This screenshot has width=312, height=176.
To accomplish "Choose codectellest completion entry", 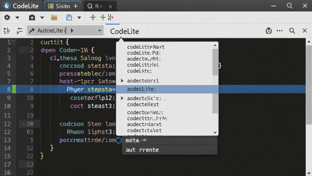I will click(x=143, y=105).
